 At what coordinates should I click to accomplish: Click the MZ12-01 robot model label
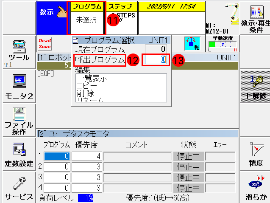click(217, 31)
